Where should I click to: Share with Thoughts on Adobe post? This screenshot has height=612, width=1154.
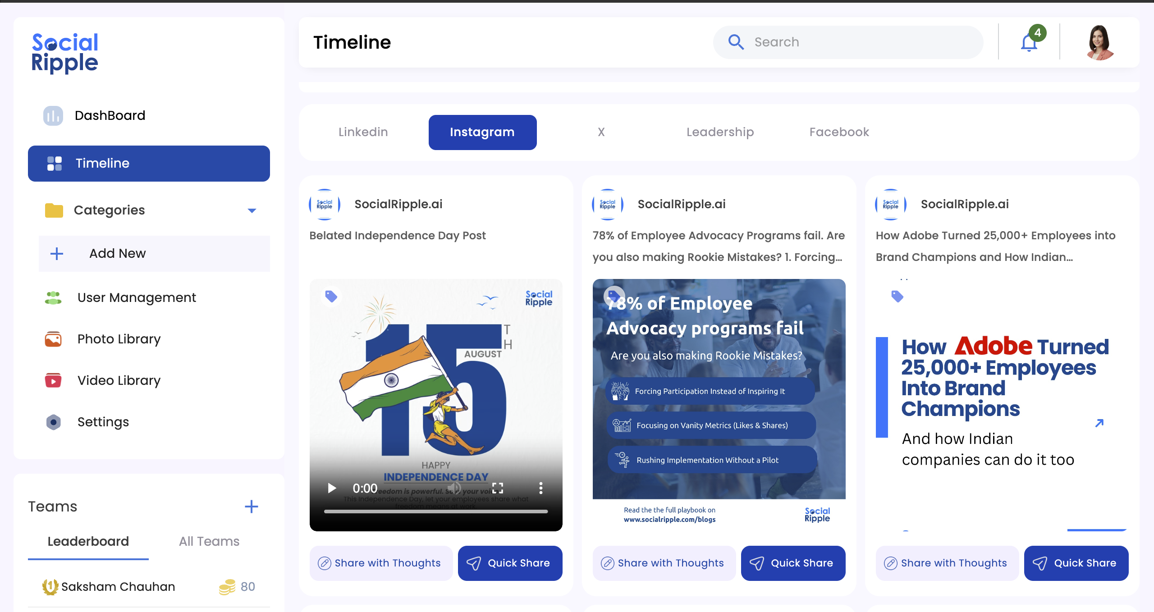pyautogui.click(x=947, y=563)
